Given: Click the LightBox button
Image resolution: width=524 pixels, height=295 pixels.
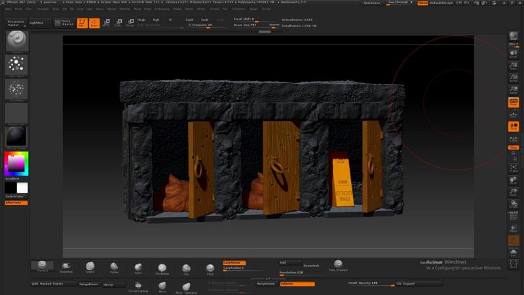Looking at the screenshot, I should pos(37,23).
